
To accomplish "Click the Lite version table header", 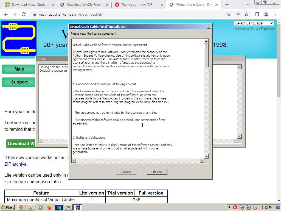I will [92, 193].
